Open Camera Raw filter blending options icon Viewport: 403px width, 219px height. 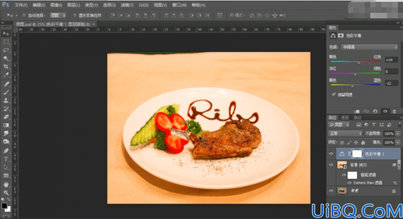pyautogui.click(x=395, y=183)
